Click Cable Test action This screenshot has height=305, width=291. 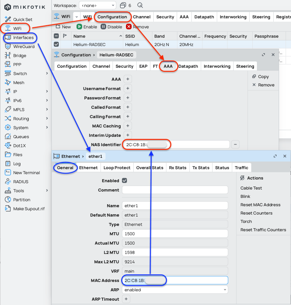[x=251, y=188]
